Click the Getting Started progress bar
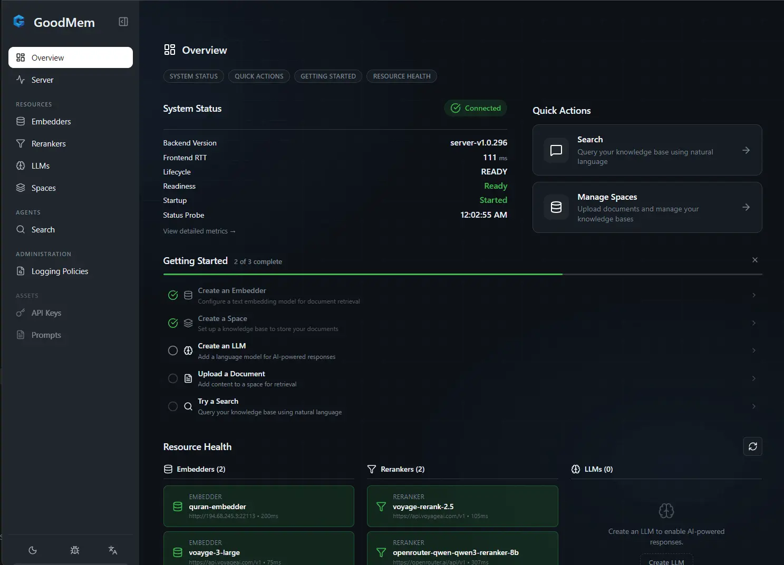Screen dimensions: 784x565 click(x=463, y=275)
